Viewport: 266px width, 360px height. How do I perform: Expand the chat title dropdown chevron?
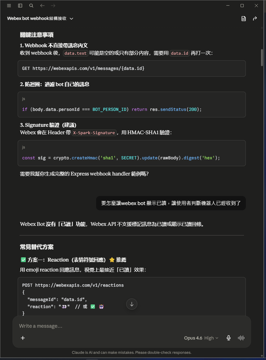(x=72, y=19)
